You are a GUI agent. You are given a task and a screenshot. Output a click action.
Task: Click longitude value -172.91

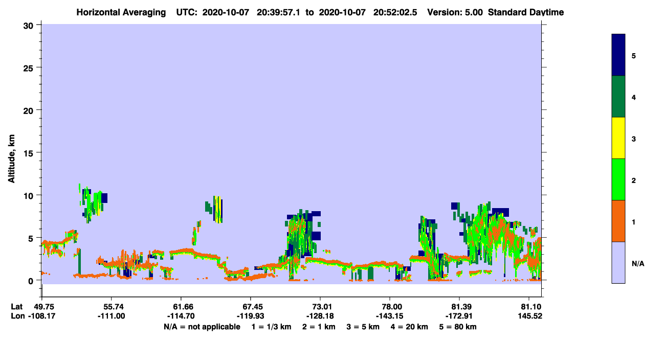pyautogui.click(x=459, y=316)
